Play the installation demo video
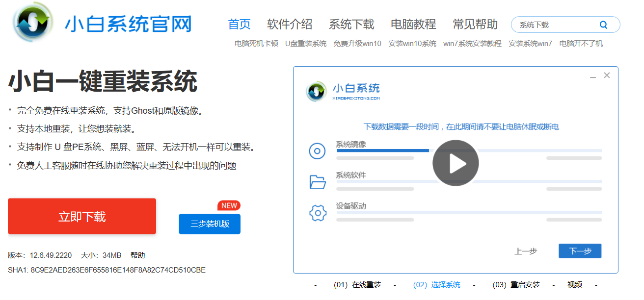Screen dimensions: 644x300 [x=456, y=163]
